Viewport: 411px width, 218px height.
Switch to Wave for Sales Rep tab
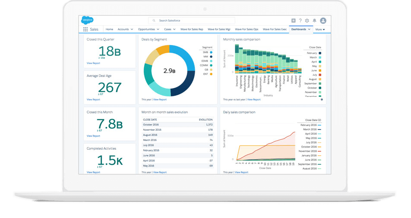[x=191, y=29]
